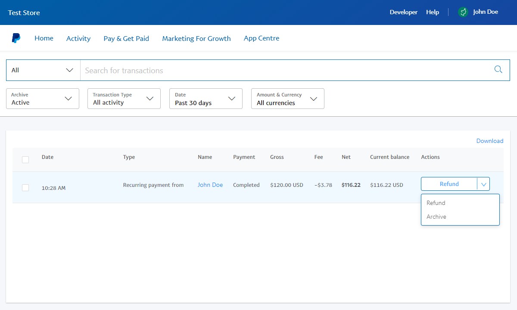Open the App Centre tab
This screenshot has height=310, width=517.
pyautogui.click(x=261, y=38)
